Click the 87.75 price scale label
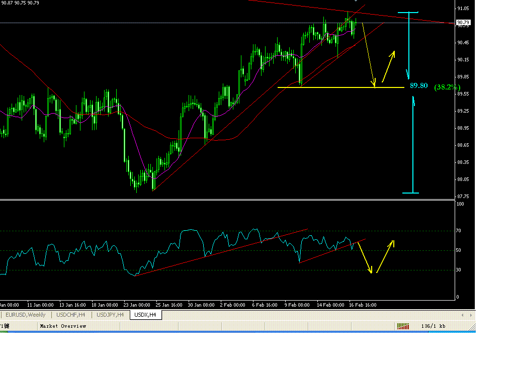 [x=463, y=197]
